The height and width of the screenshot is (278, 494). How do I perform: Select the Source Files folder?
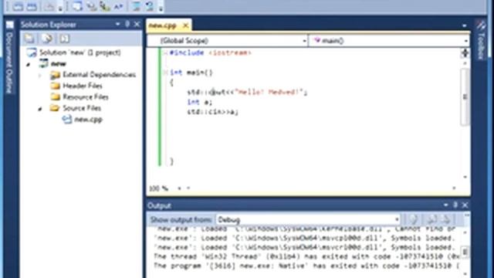tap(82, 108)
